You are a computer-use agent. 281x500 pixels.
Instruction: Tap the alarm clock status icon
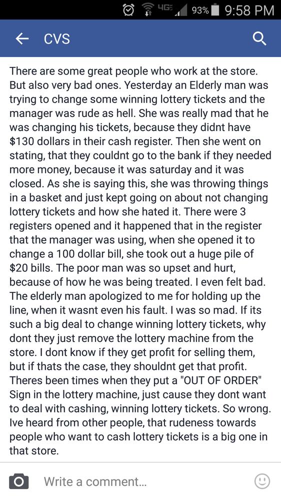click(128, 10)
